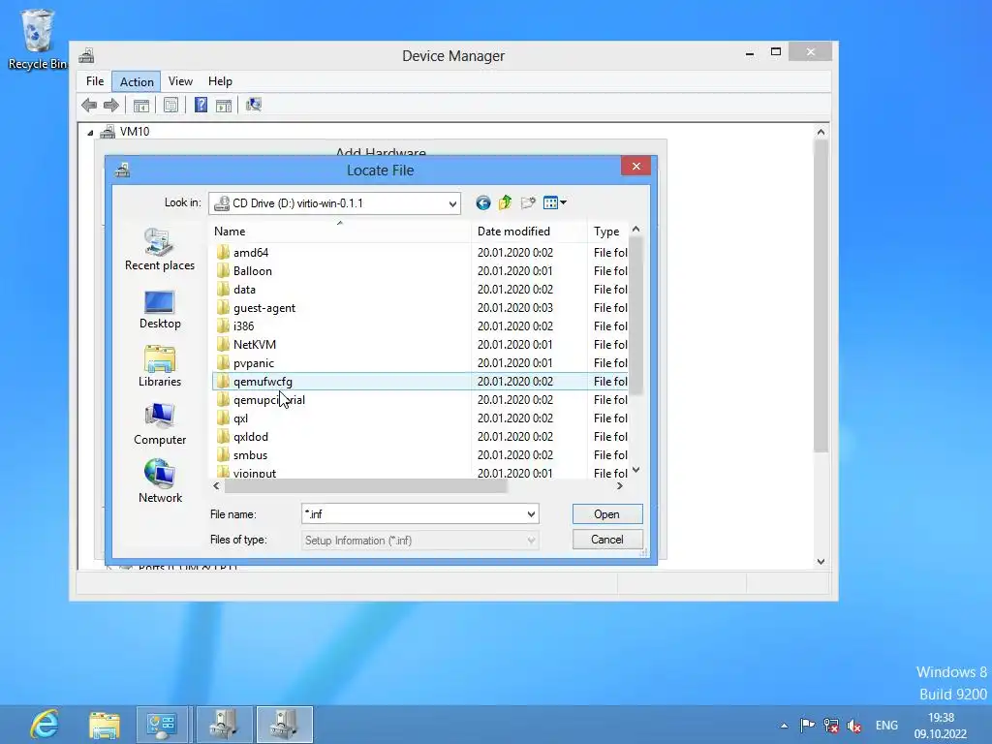Click the action pane toolbar icon beside Help
This screenshot has width=992, height=744.
click(x=224, y=105)
